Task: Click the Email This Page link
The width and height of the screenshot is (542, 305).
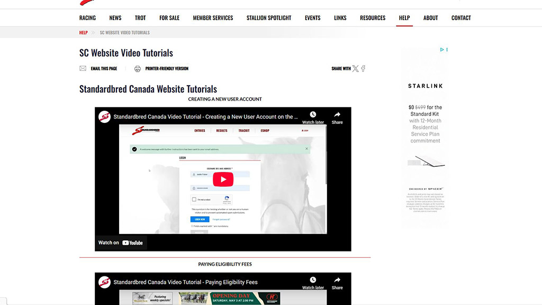Action: click(104, 68)
